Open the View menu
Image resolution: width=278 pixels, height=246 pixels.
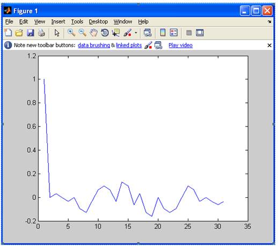tap(40, 21)
